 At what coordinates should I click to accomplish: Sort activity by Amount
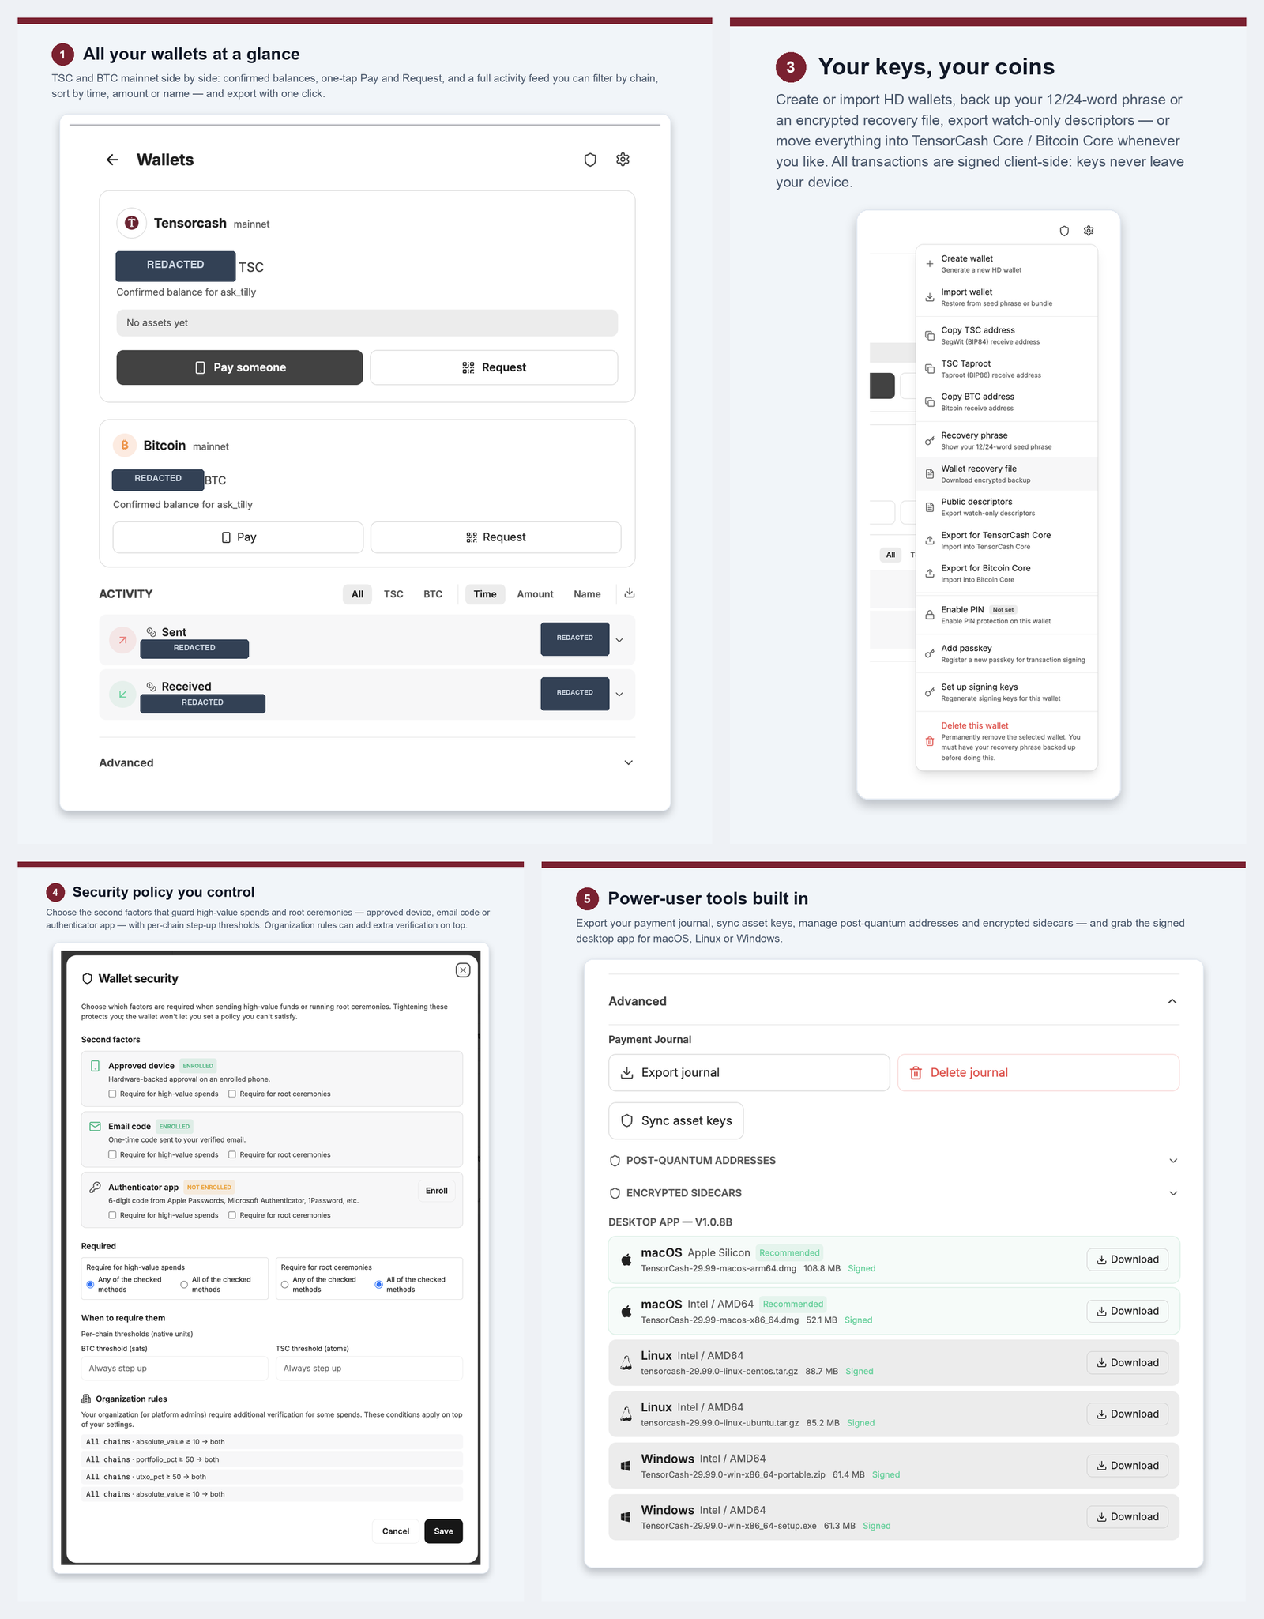pos(535,594)
